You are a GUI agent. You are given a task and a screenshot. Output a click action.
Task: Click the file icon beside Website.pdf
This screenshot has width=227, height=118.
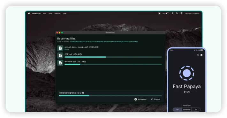click(60, 63)
